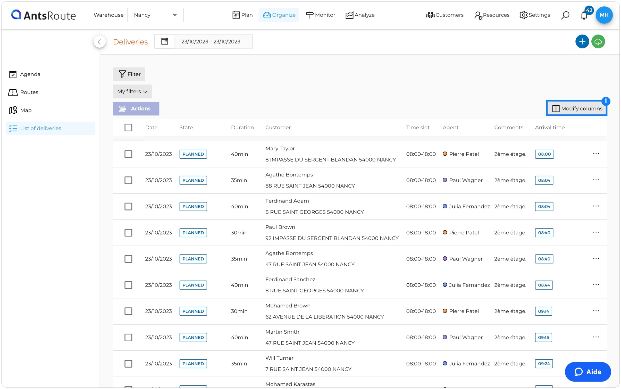
Task: Open the Customers menu
Action: click(x=444, y=15)
